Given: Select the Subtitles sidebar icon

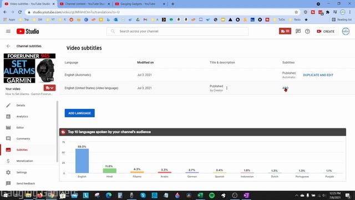Looking at the screenshot, I should [x=8, y=149].
